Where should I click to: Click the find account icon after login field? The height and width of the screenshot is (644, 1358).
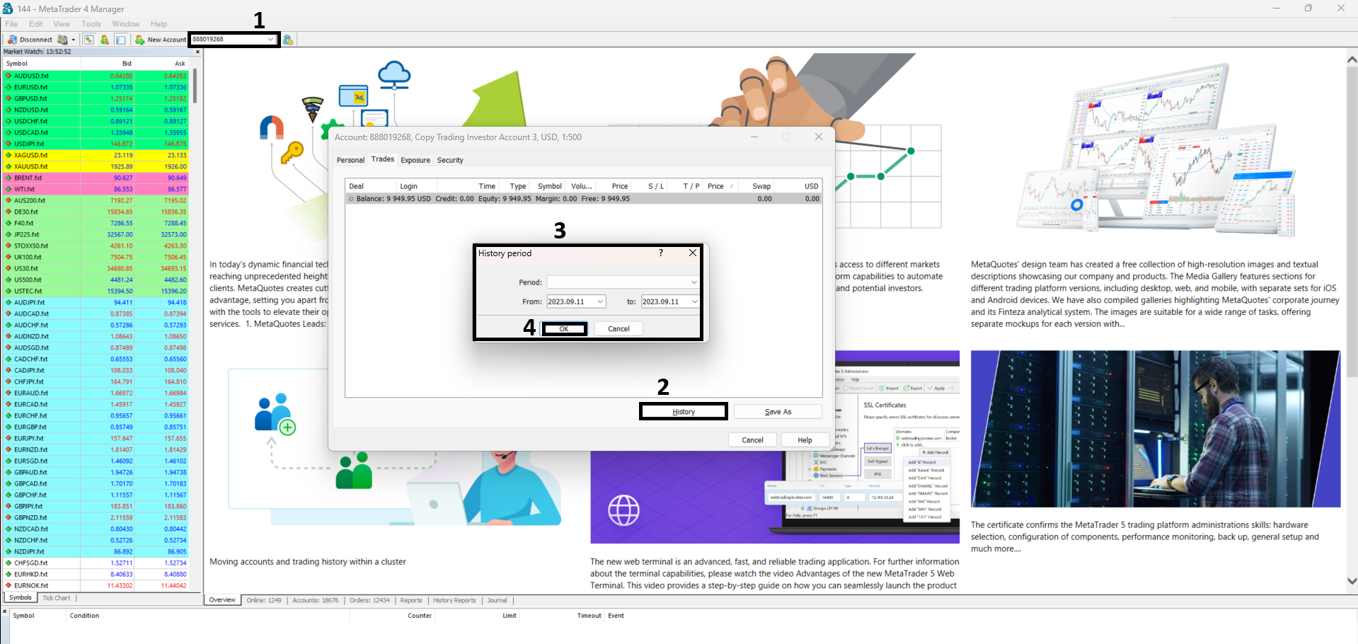(288, 40)
